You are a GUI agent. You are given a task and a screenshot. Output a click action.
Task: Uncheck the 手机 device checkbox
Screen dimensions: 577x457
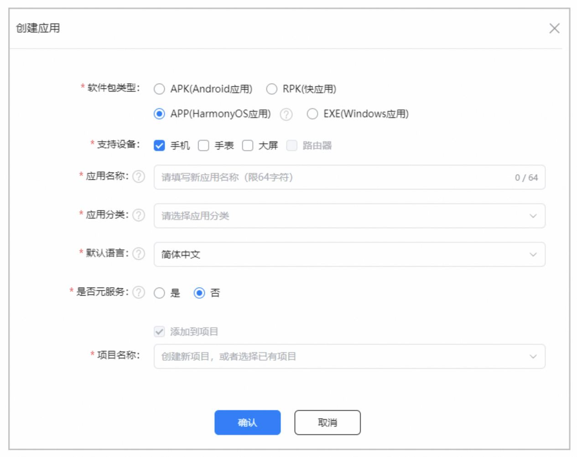pos(159,145)
